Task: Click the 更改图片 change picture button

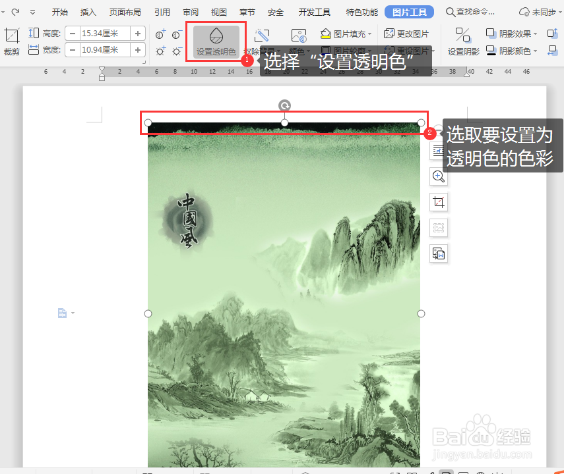Action: click(406, 34)
